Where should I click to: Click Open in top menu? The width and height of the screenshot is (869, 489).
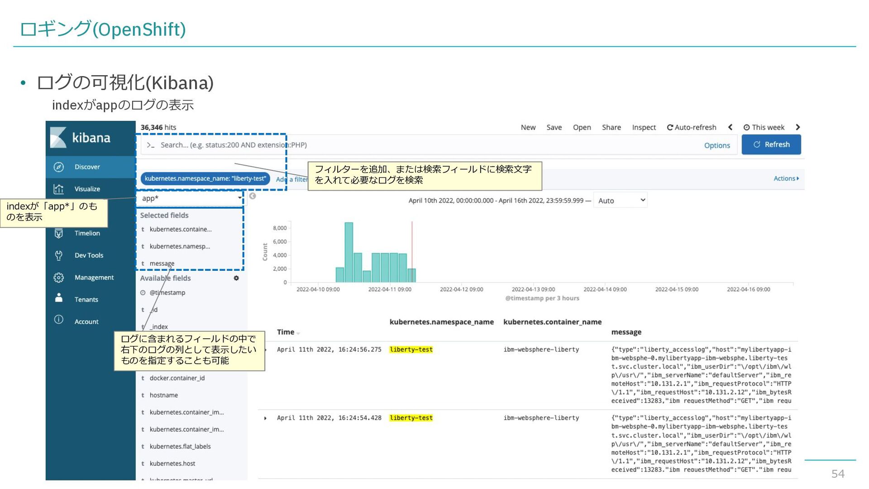[582, 127]
